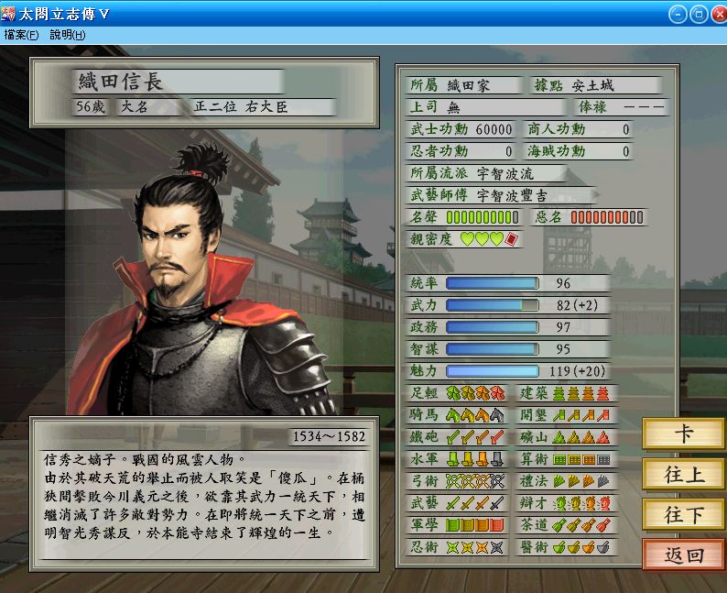
Task: Click the 算術 abacus skill icons
Action: (x=581, y=459)
